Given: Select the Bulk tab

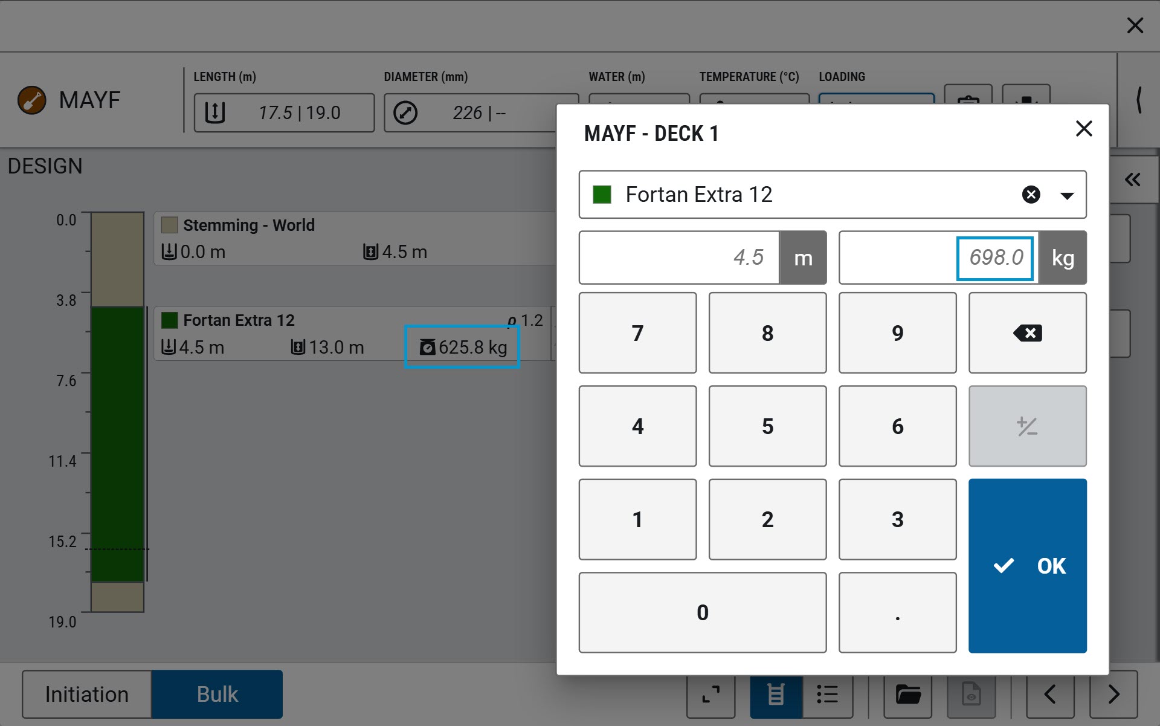Looking at the screenshot, I should coord(217,694).
